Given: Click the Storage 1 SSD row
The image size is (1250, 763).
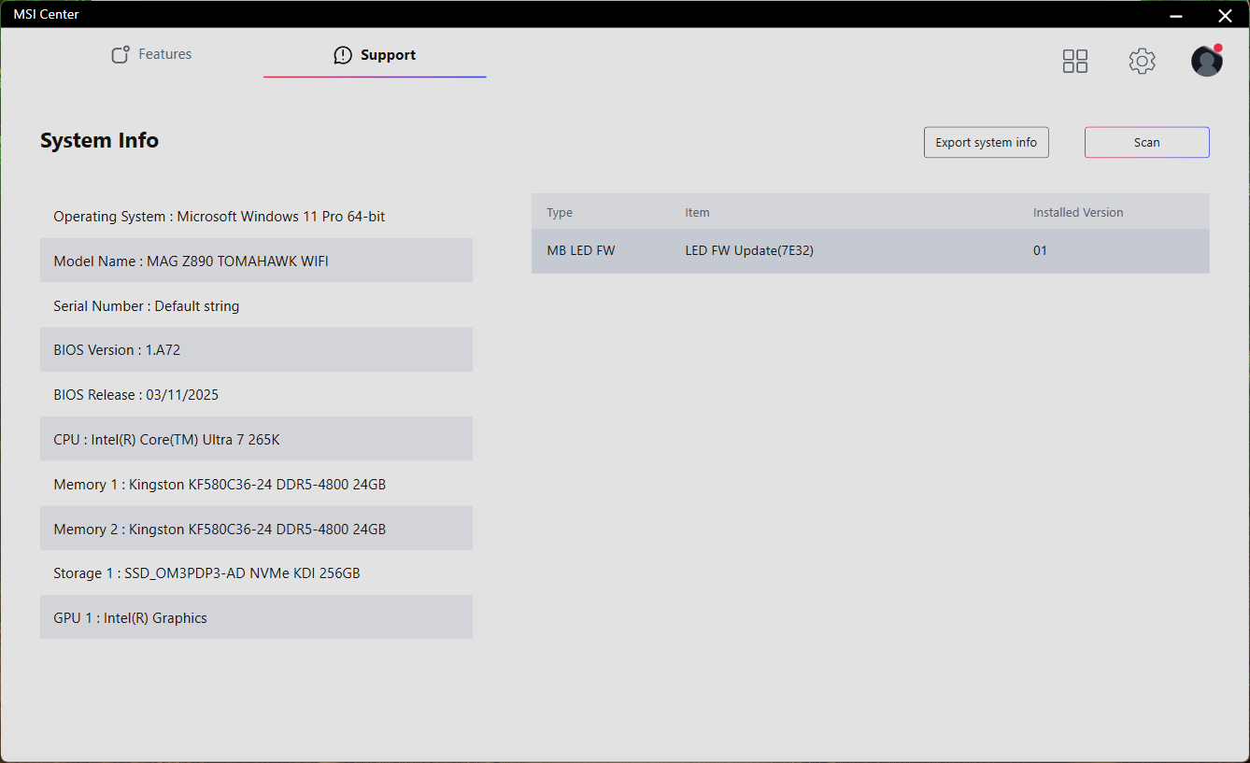Looking at the screenshot, I should [x=256, y=573].
